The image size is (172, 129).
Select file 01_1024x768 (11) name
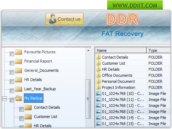pyautogui.click(x=123, y=100)
